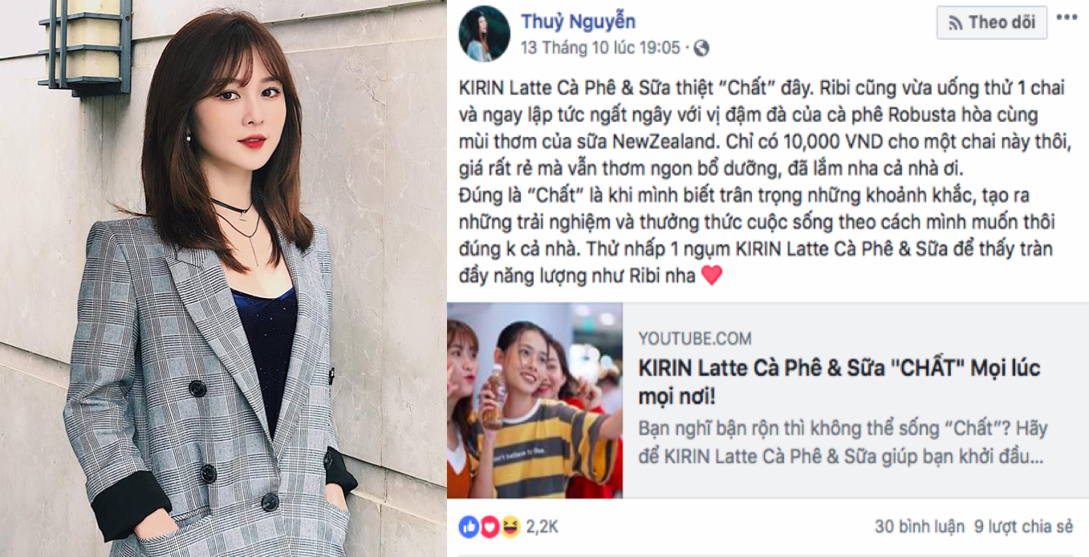Image resolution: width=1089 pixels, height=557 pixels.
Task: Open Thuỷ Nguyễn profile name link
Action: click(x=578, y=22)
